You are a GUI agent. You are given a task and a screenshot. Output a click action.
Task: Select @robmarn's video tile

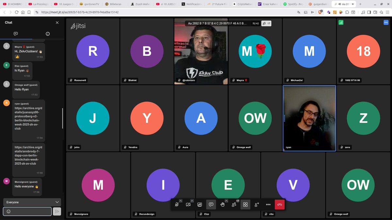[x=201, y=51]
